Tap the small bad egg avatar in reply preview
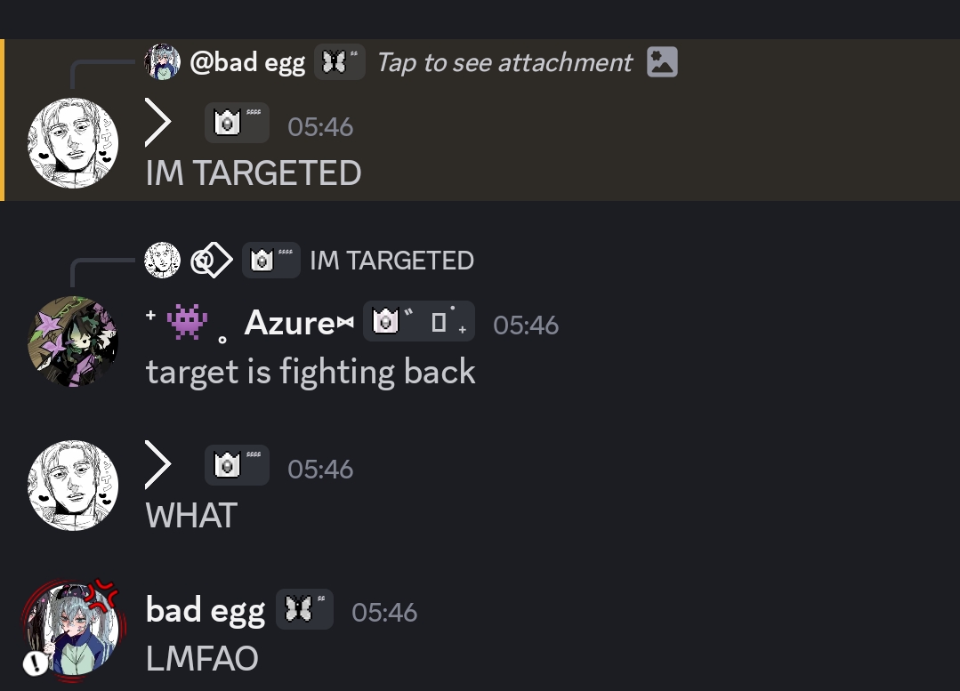The image size is (960, 691). tap(162, 62)
